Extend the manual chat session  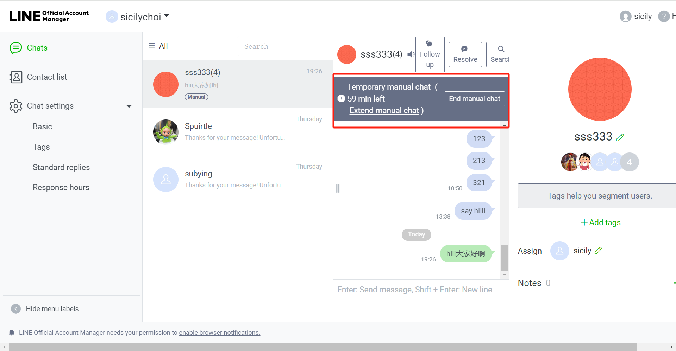pyautogui.click(x=384, y=110)
